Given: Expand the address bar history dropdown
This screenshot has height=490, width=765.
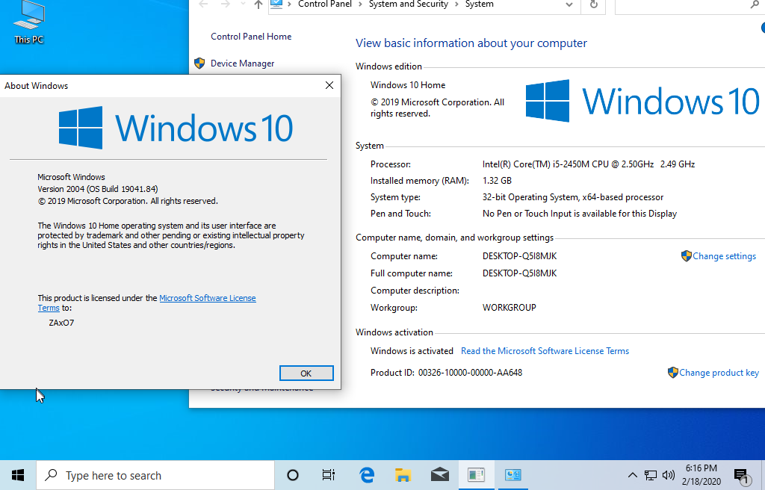Looking at the screenshot, I should 569,4.
